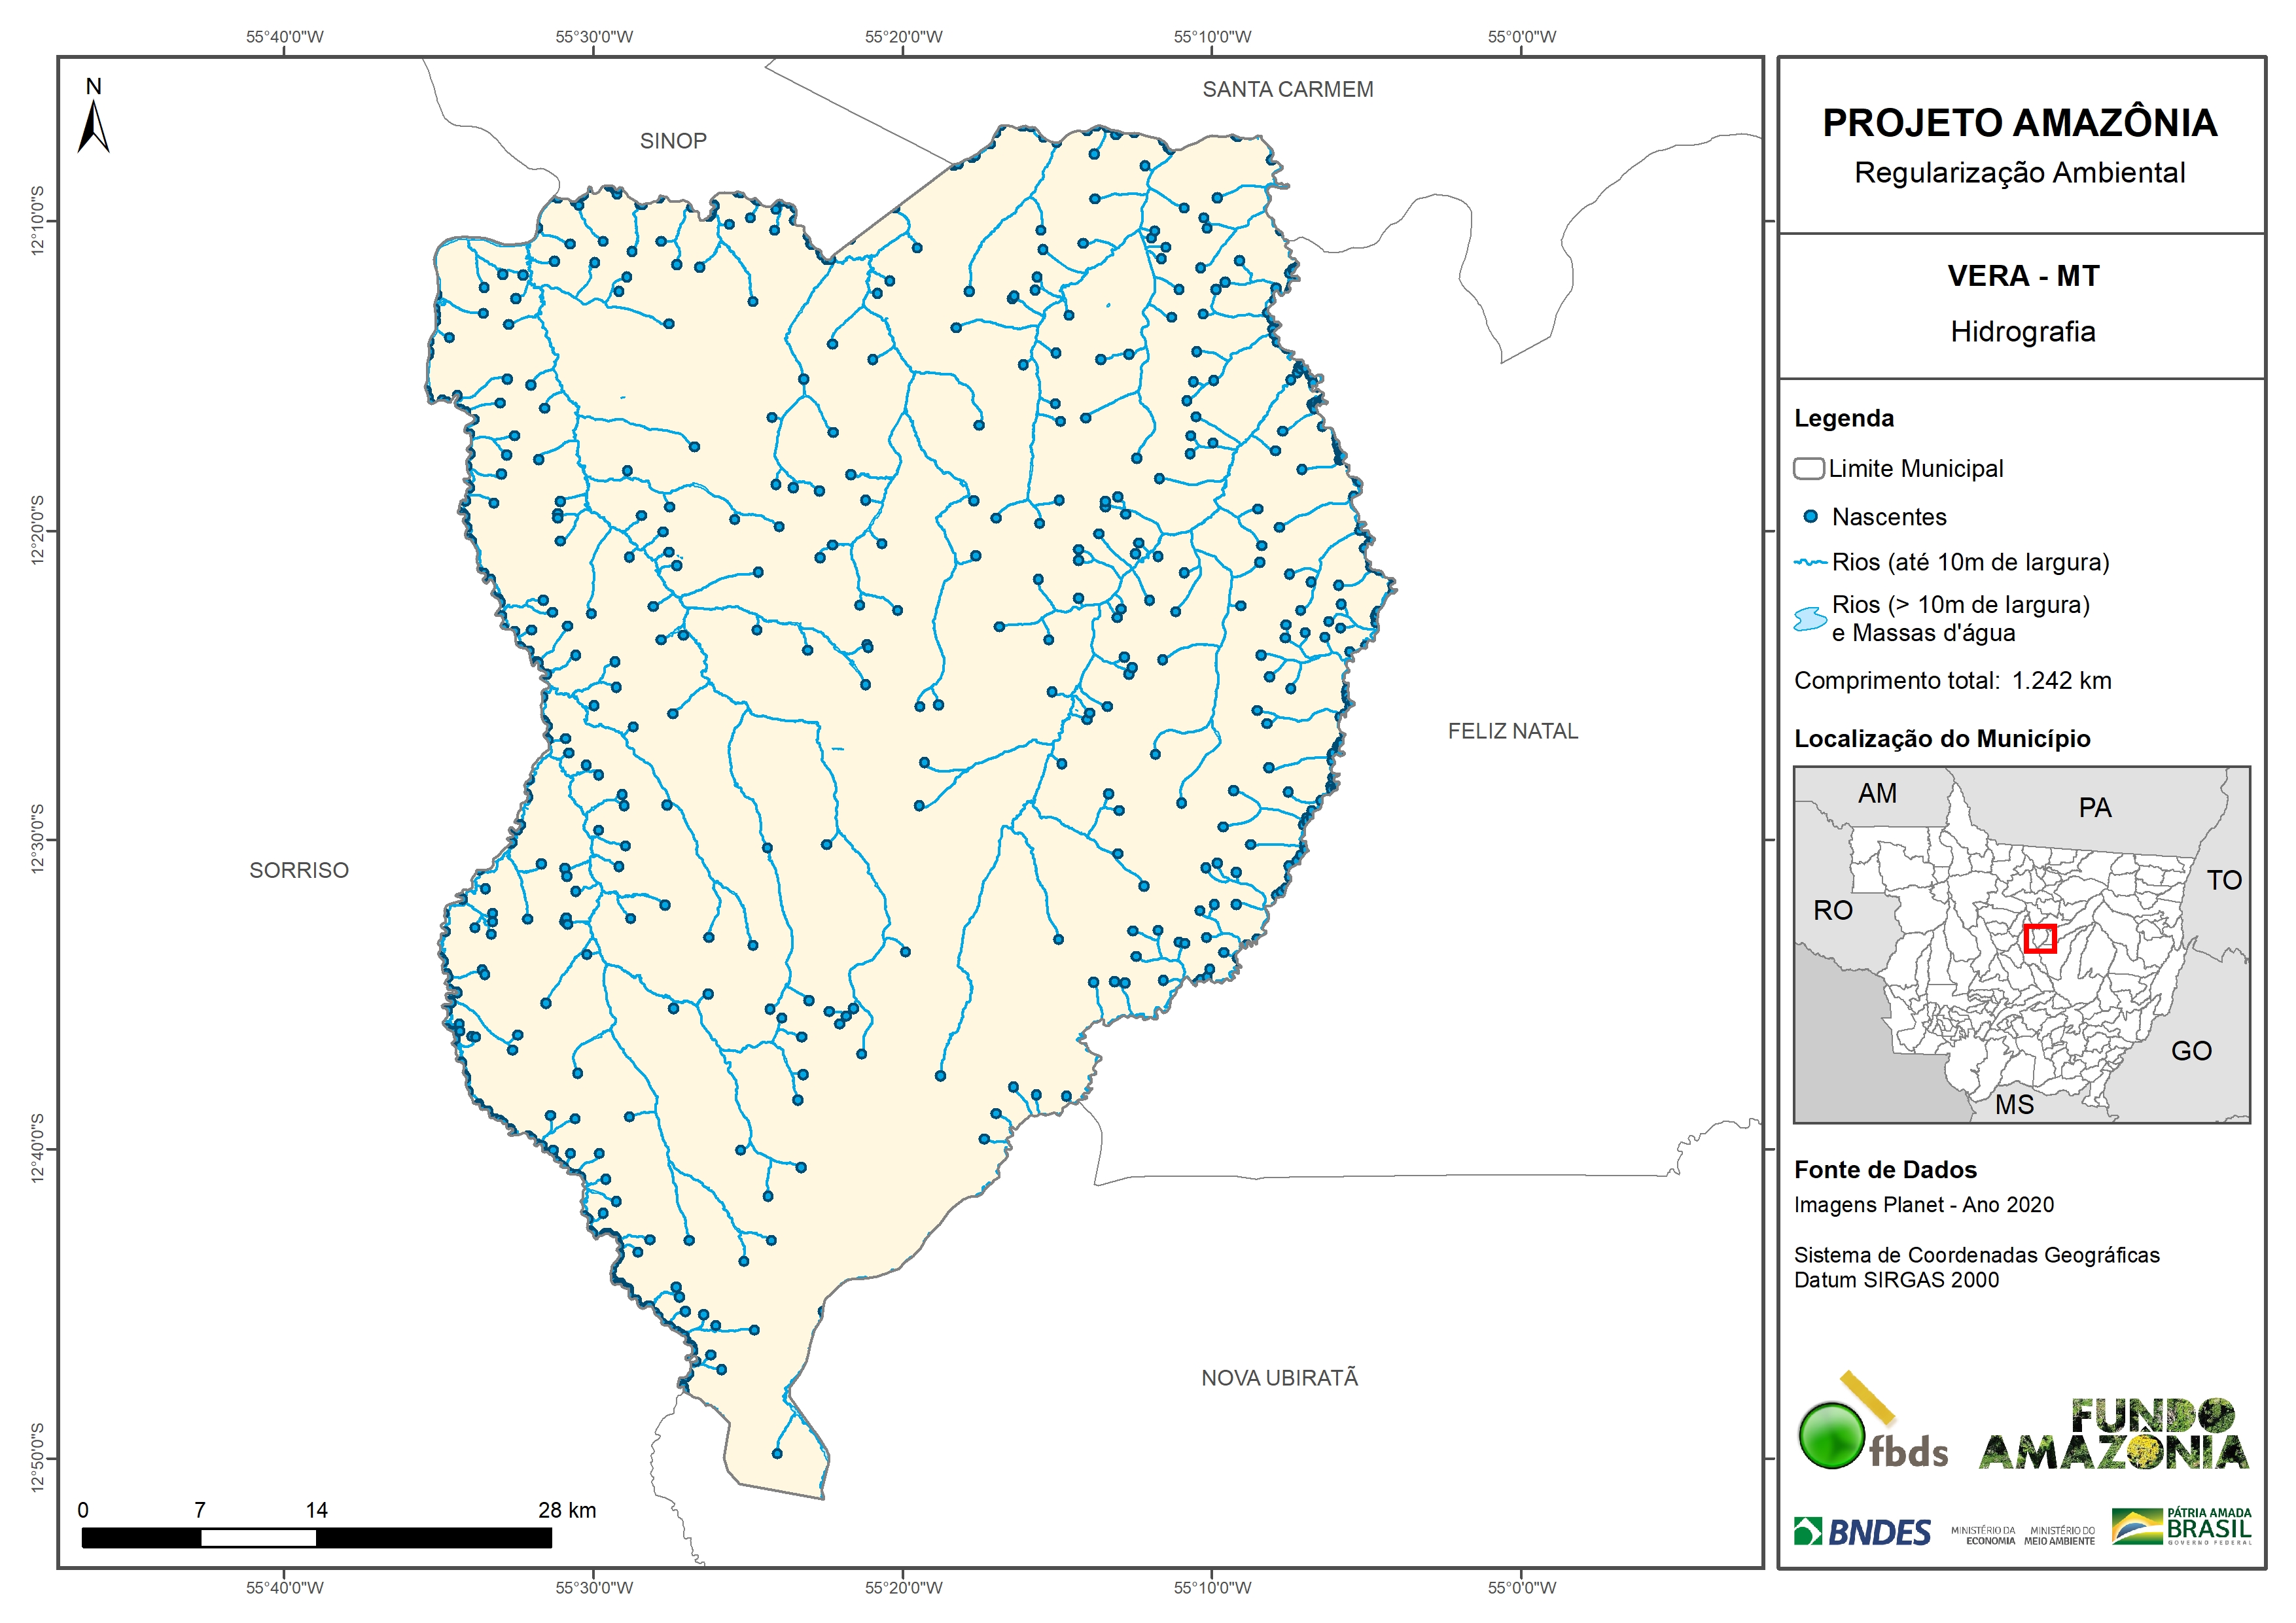Click the fbds green sphere logo
Image resolution: width=2296 pixels, height=1623 pixels.
[1832, 1435]
